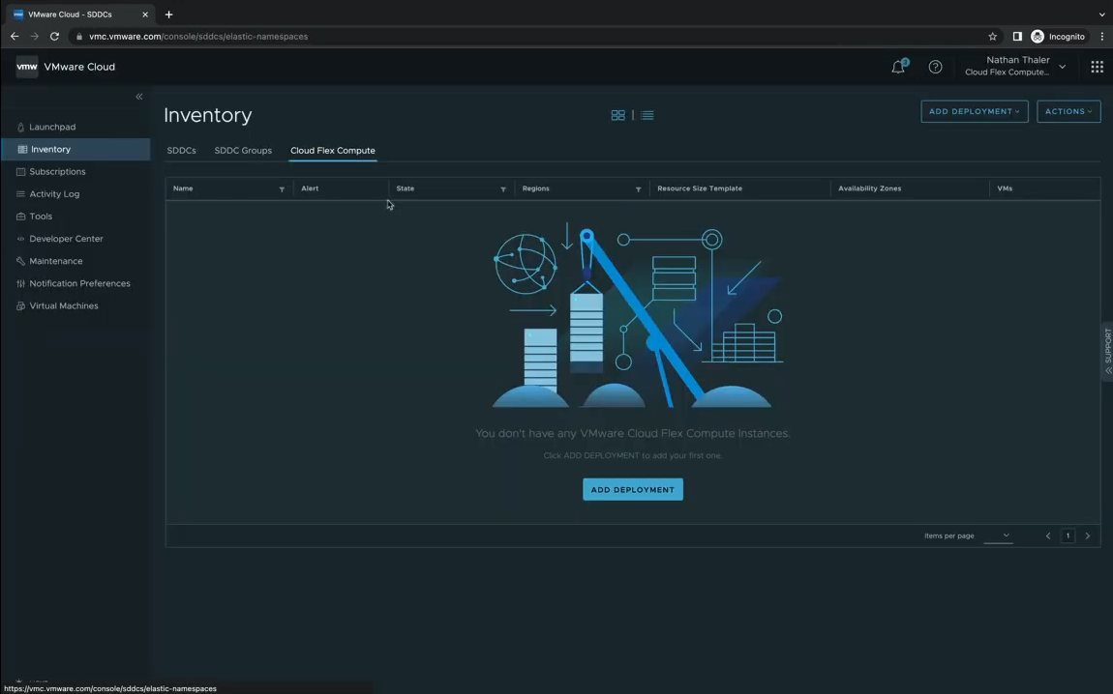Click the State column header text
Screen dimensions: 1113x694
406,188
